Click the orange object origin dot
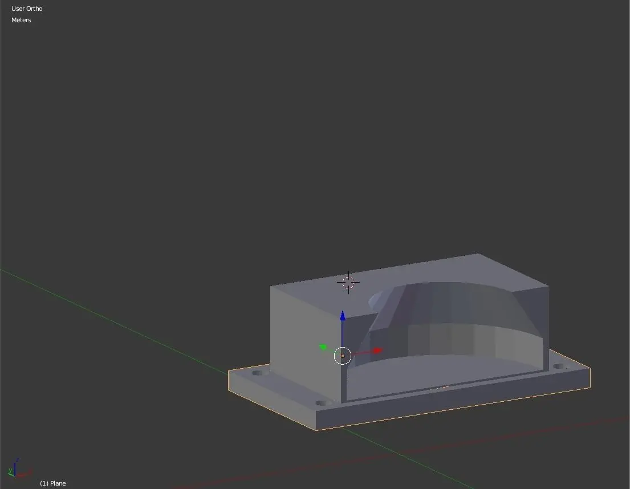This screenshot has width=630, height=489. (x=343, y=356)
